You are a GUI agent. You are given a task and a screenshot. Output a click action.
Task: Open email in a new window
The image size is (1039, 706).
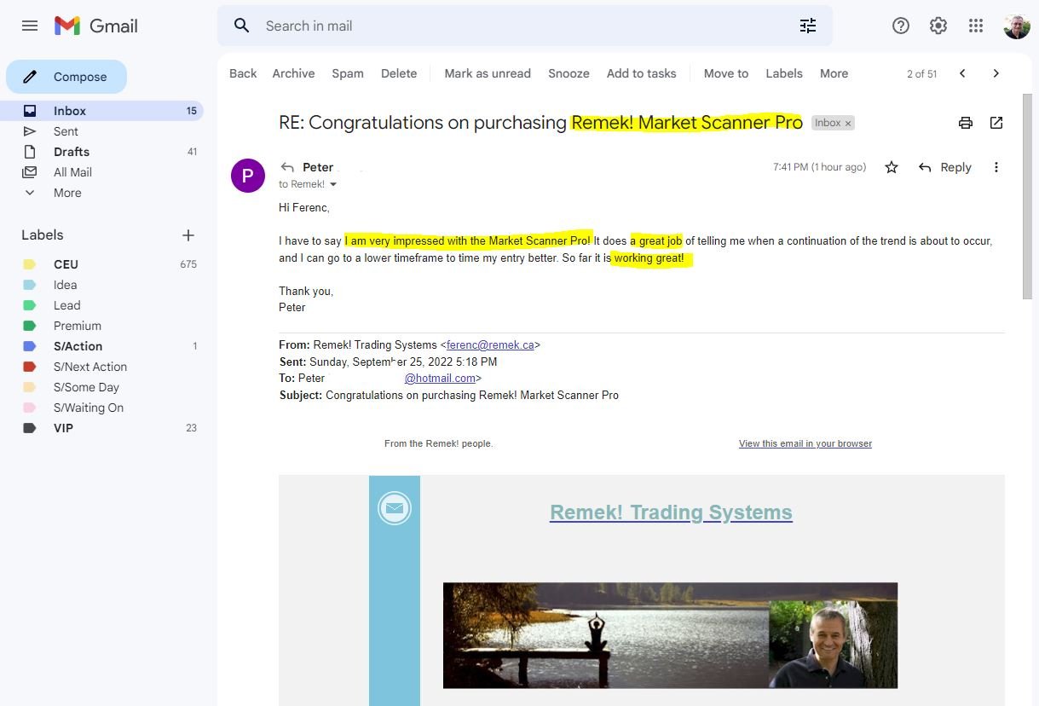point(996,123)
